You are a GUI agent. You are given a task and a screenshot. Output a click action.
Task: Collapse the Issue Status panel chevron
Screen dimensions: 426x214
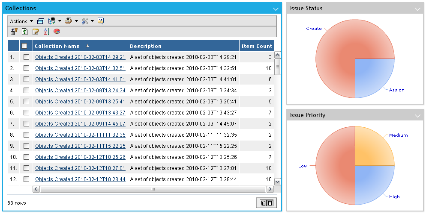click(417, 9)
